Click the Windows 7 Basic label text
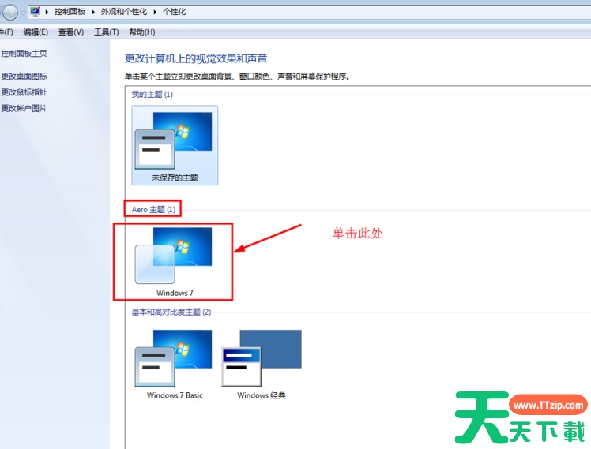 (175, 395)
